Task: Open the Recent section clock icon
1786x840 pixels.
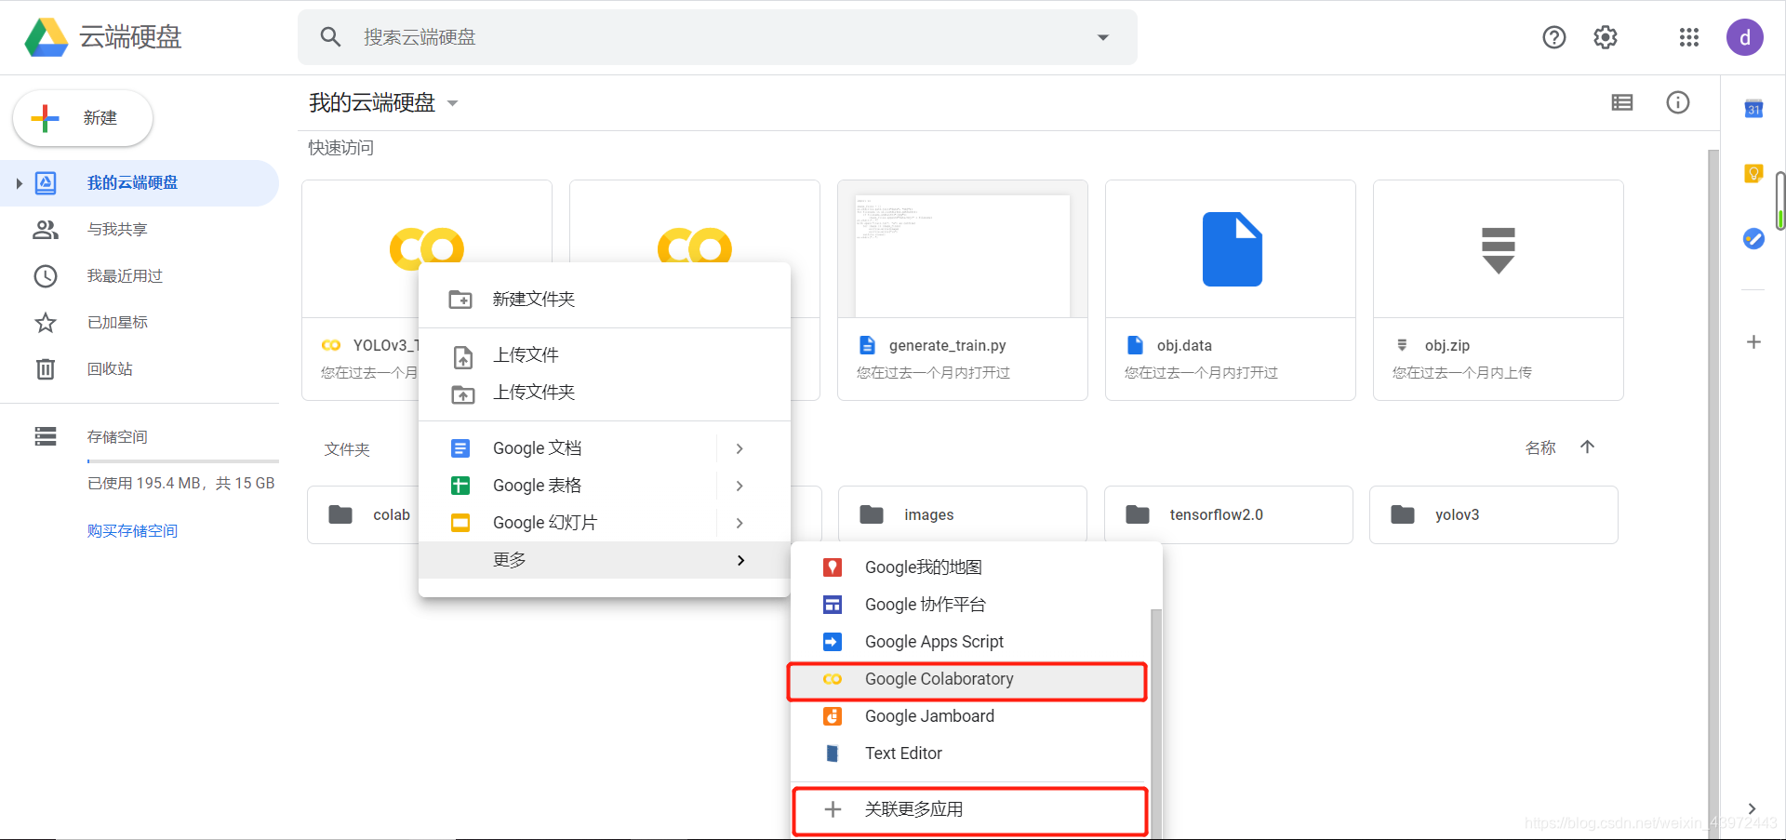Action: point(46,276)
